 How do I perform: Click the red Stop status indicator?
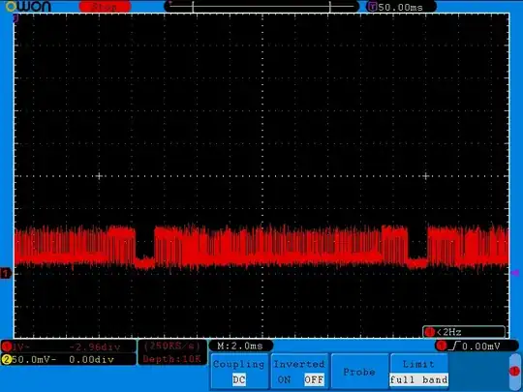(105, 7)
